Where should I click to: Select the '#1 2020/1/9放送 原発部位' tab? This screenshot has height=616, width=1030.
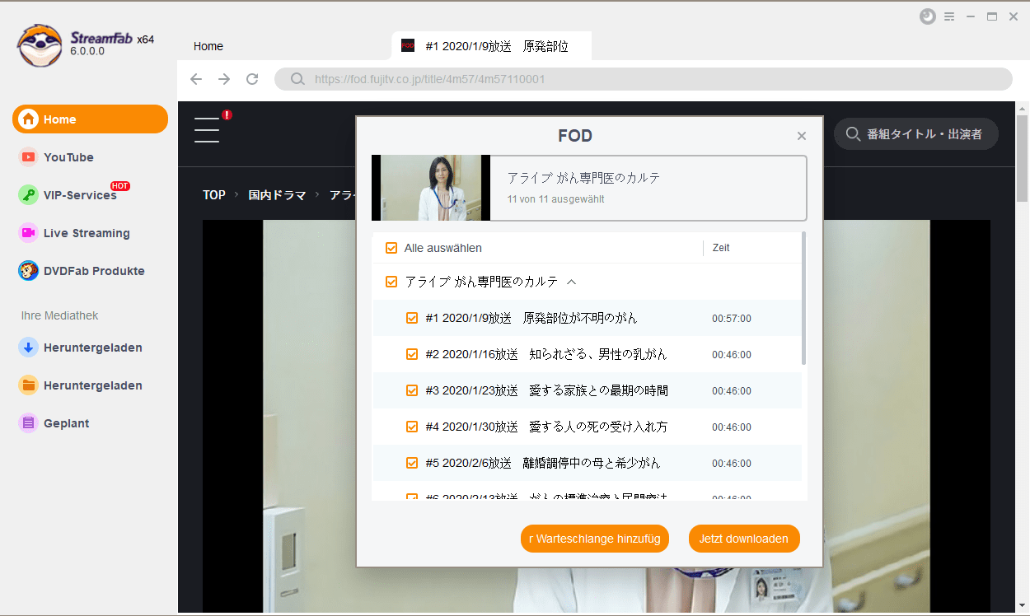(x=492, y=46)
